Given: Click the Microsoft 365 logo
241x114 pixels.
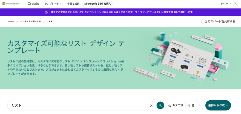Looking at the screenshot, I should pos(11,4).
